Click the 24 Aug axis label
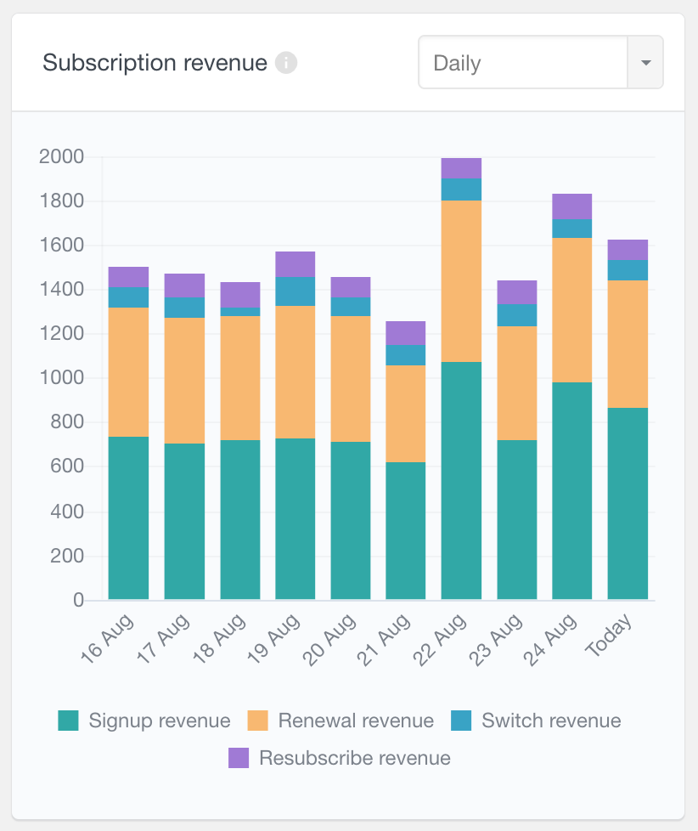This screenshot has height=831, width=698. [551, 639]
